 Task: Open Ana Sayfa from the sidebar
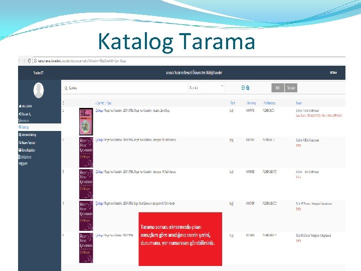(x=25, y=106)
